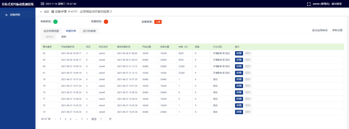Go to page 2 in pagination
This screenshot has width=349, height=129.
click(x=65, y=119)
